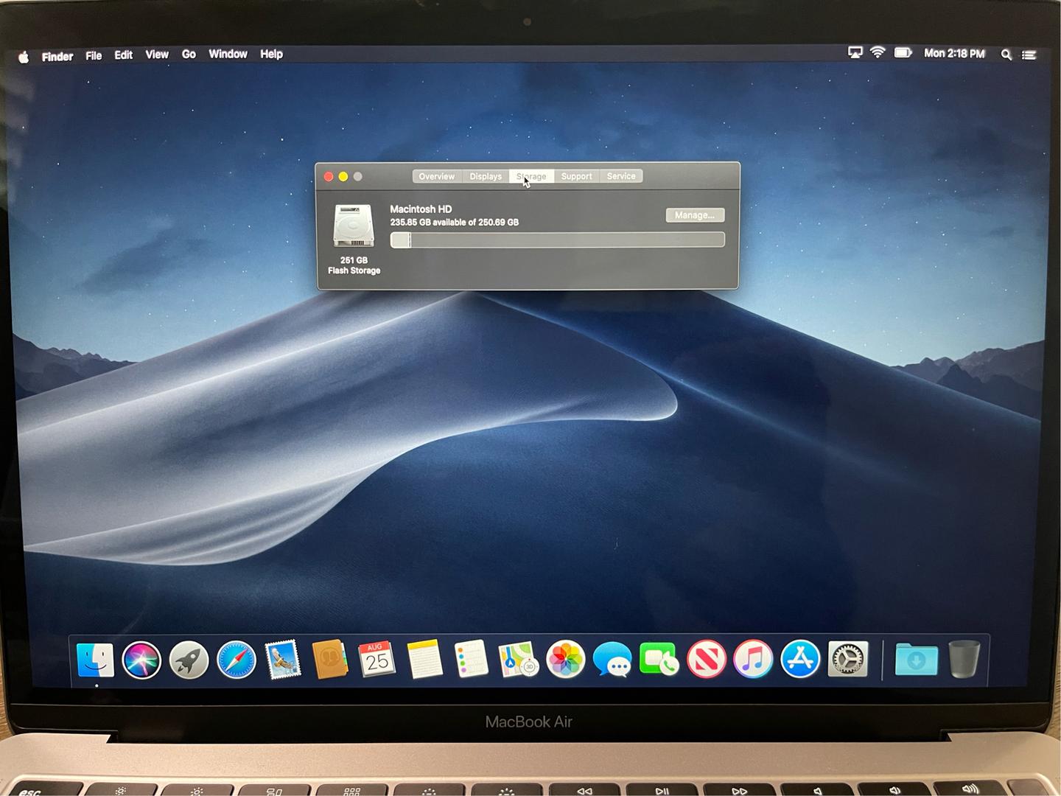Open the Edit menu
This screenshot has width=1061, height=796.
(124, 55)
